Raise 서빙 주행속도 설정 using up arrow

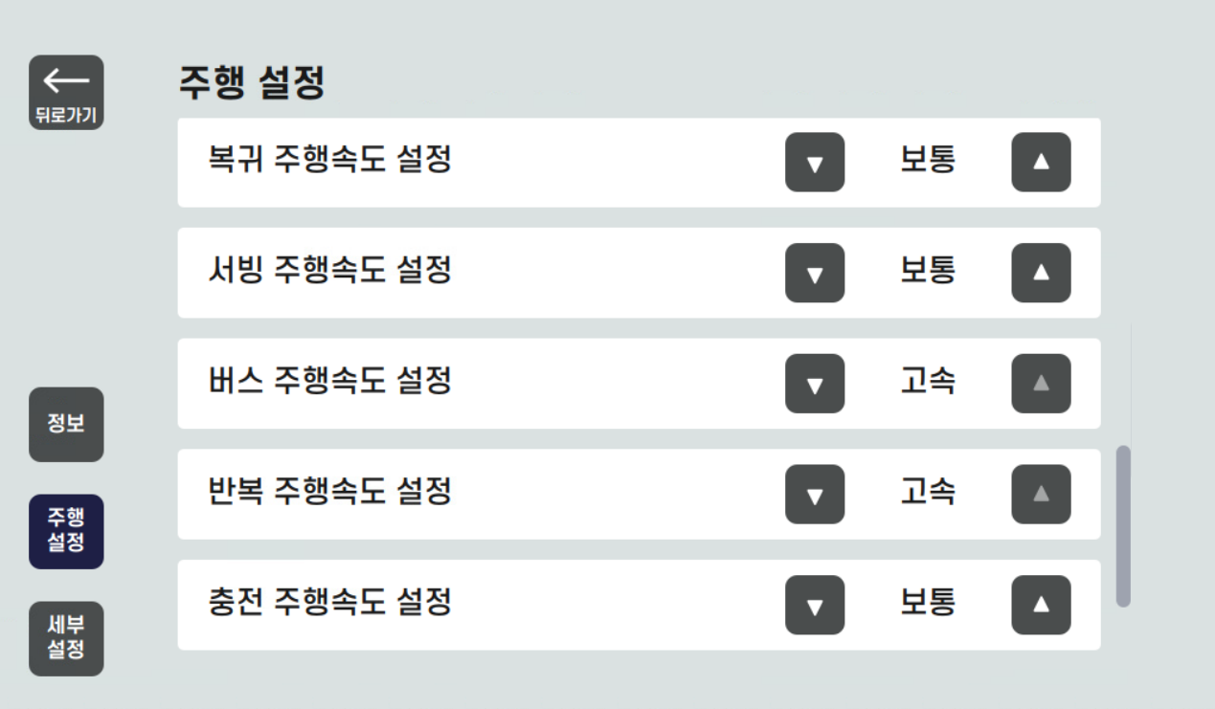[1041, 274]
